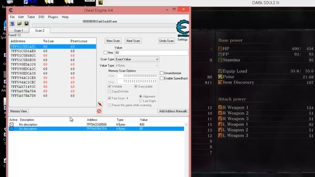Open the Help menu
Image resolution: width=315 pixels, height=177 pixels.
pos(65,17)
